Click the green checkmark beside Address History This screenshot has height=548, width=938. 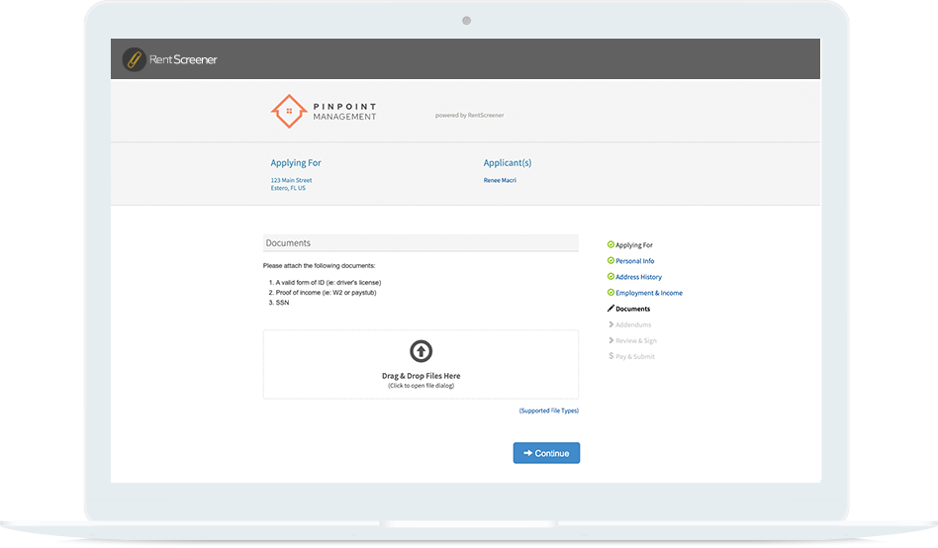(610, 277)
